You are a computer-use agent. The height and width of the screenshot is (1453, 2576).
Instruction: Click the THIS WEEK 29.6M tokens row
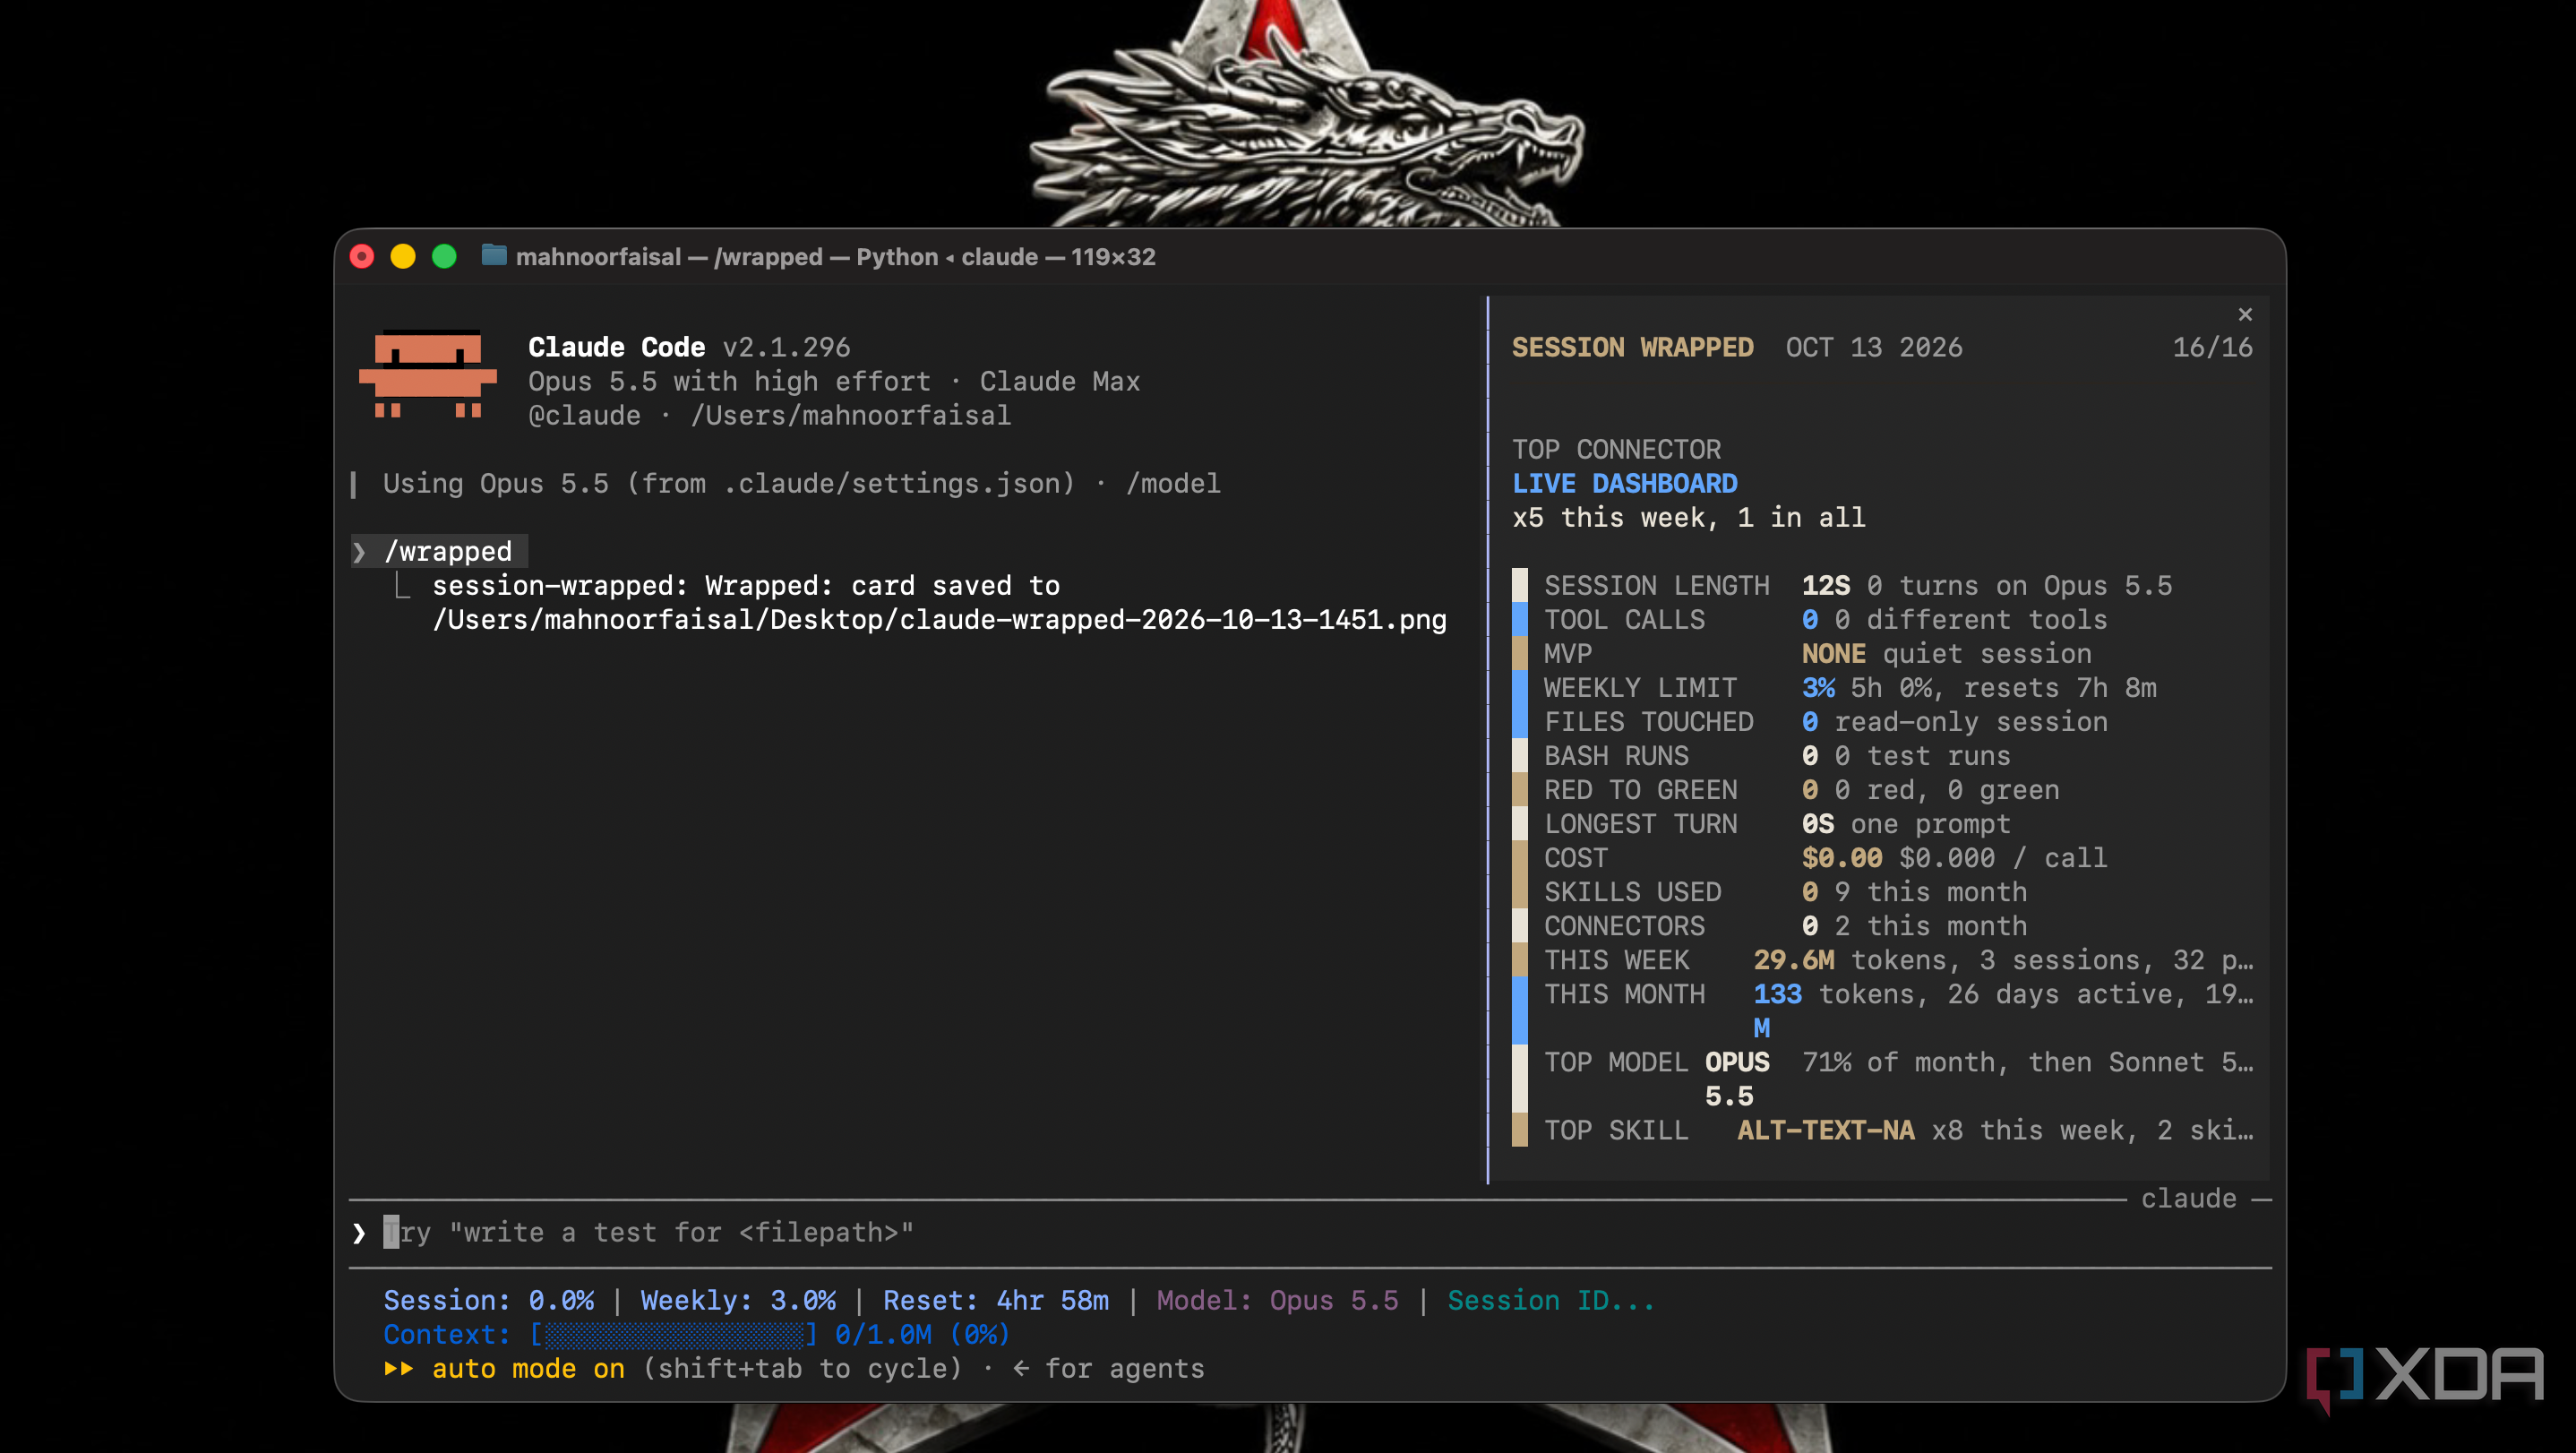(x=1882, y=960)
